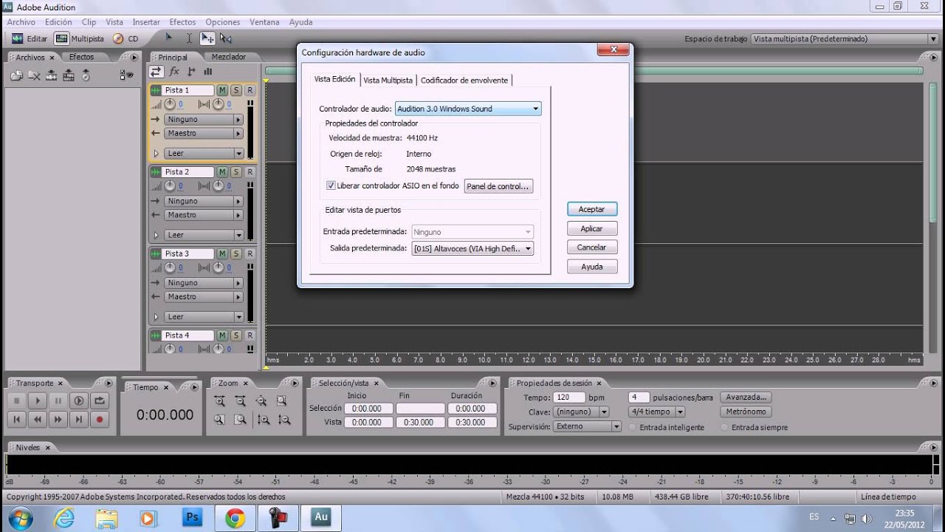
Task: Open Pista 1 Ninguno input dropdown
Action: click(x=204, y=119)
